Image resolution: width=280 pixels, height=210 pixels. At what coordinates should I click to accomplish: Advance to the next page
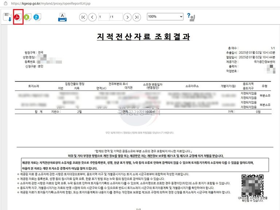tap(127, 17)
